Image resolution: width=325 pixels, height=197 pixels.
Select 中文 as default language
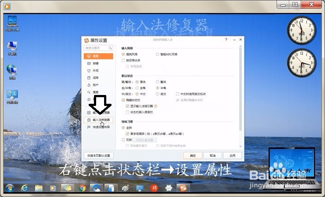[x=137, y=94]
